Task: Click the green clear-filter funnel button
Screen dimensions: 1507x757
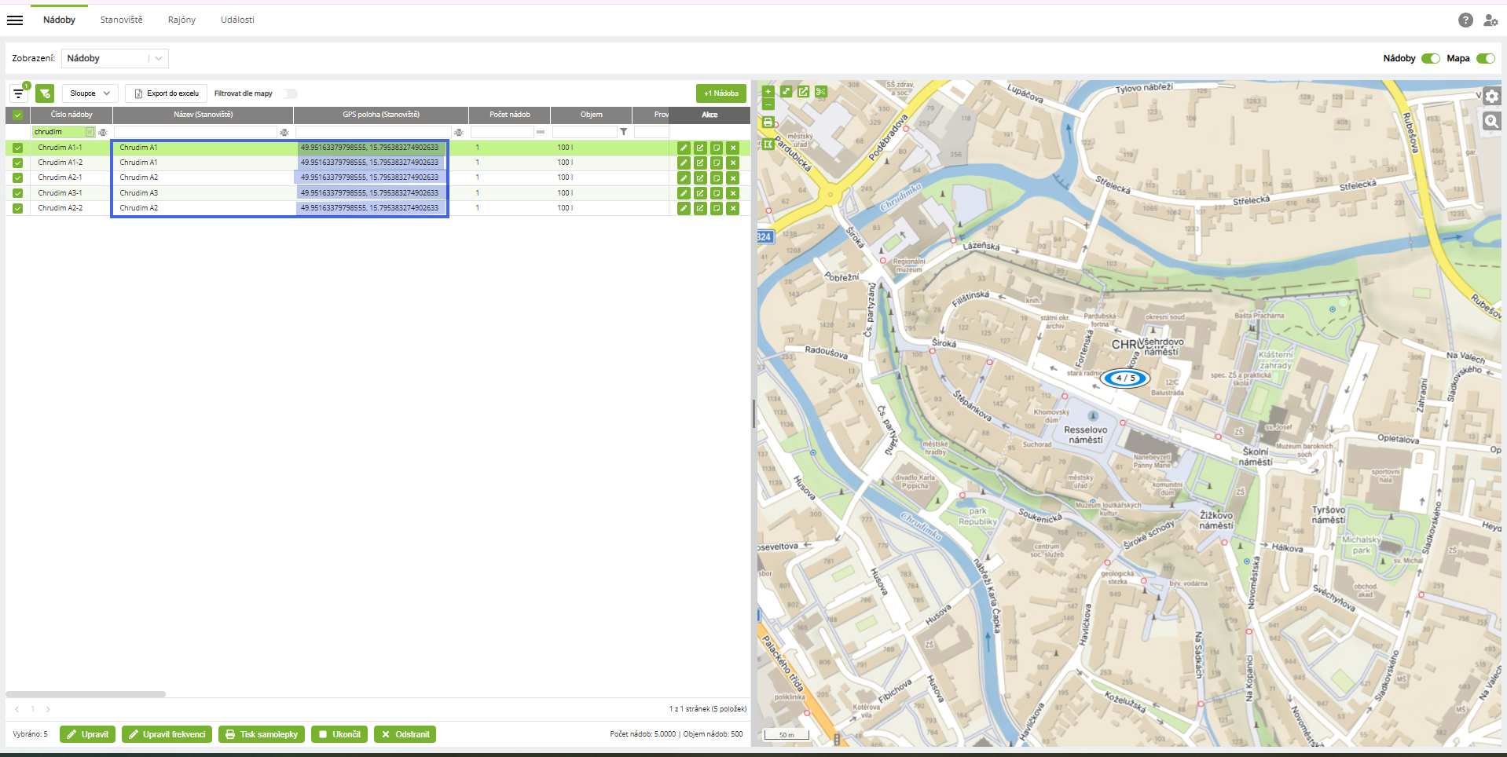Action: [x=45, y=93]
